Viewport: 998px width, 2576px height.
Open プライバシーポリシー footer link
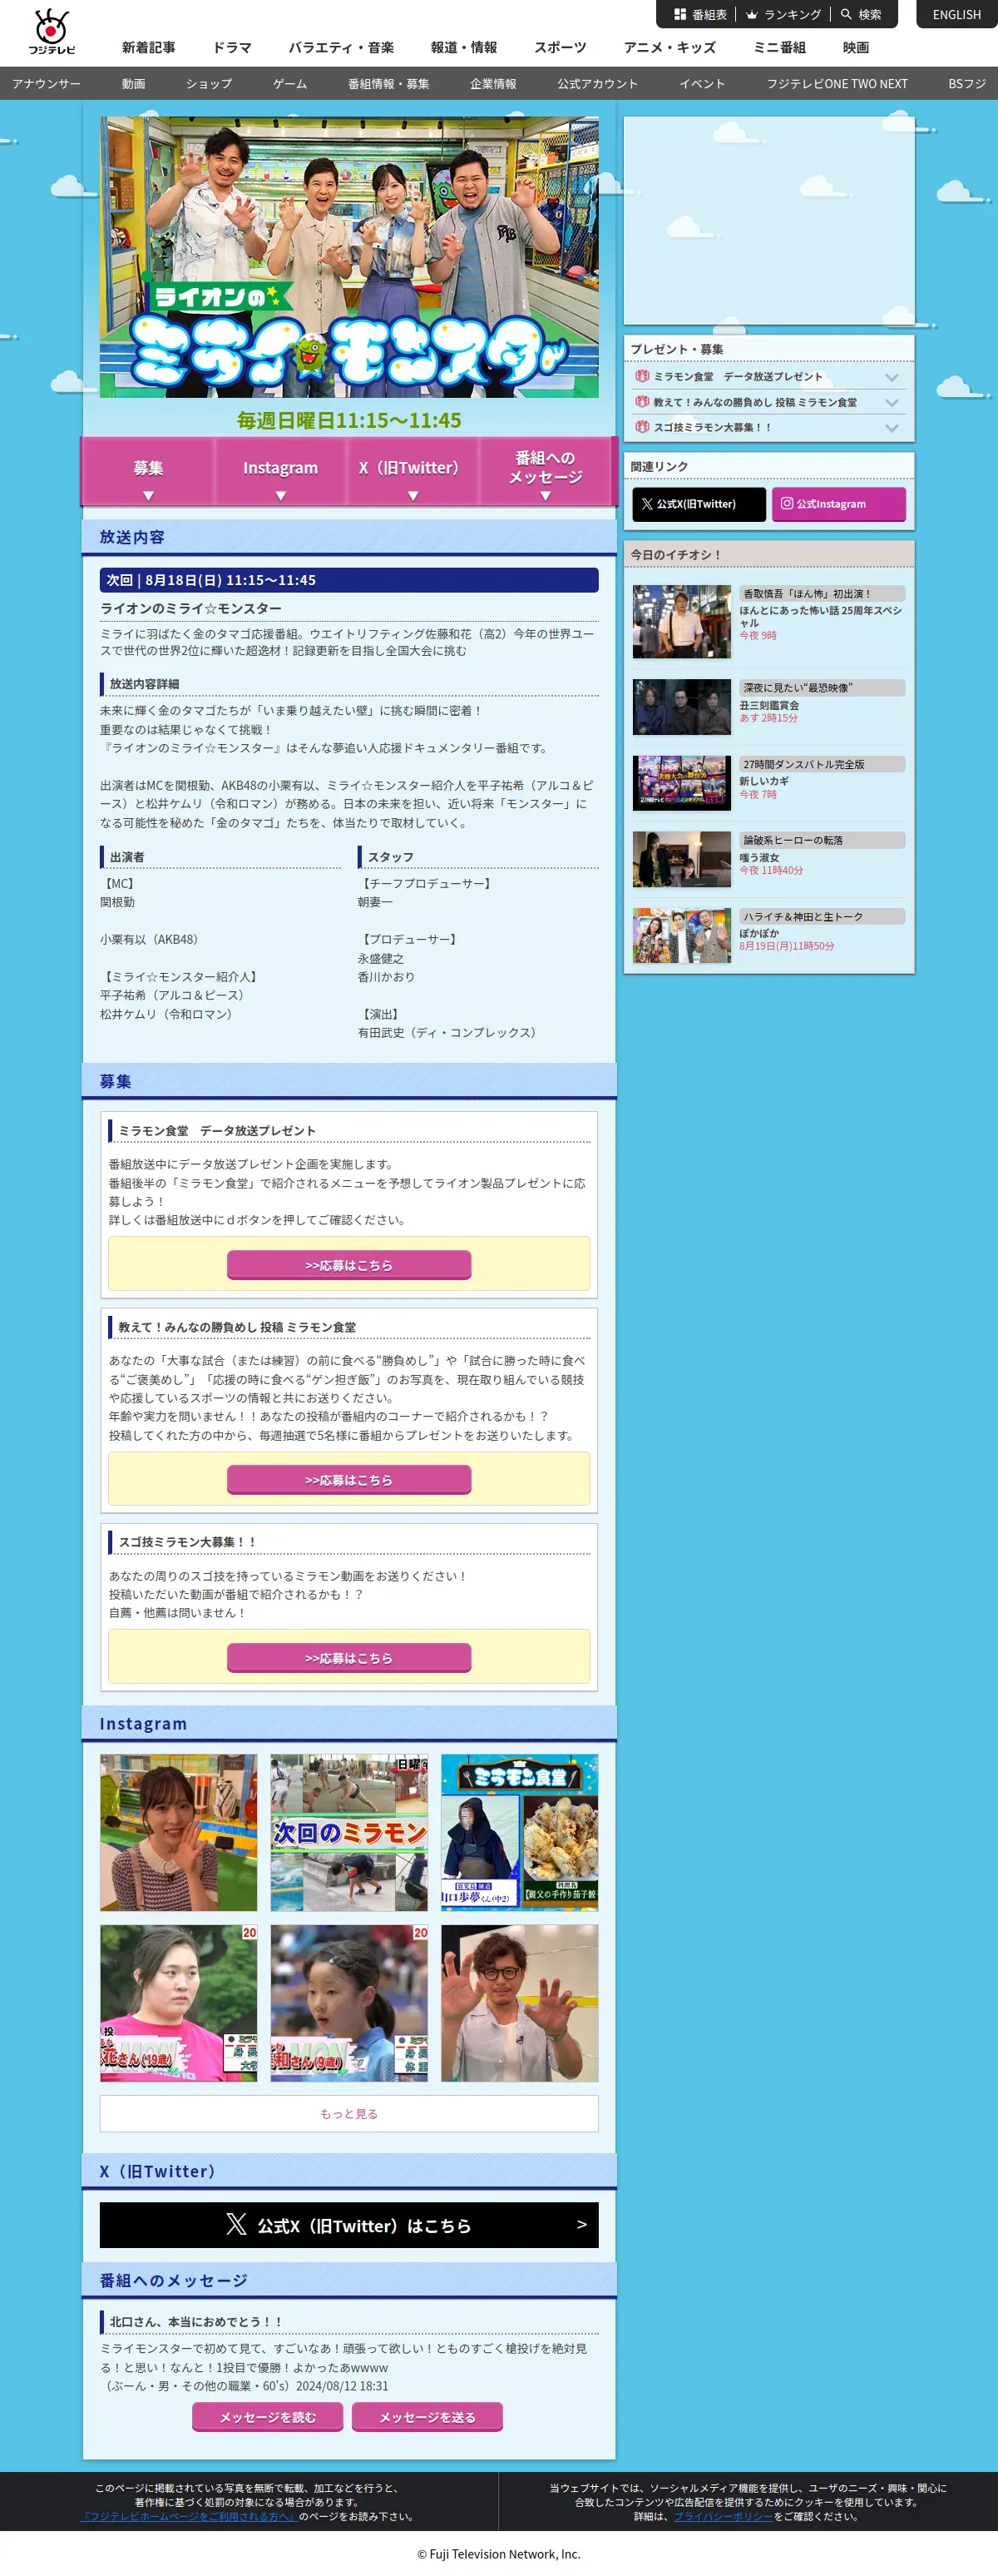724,2516
